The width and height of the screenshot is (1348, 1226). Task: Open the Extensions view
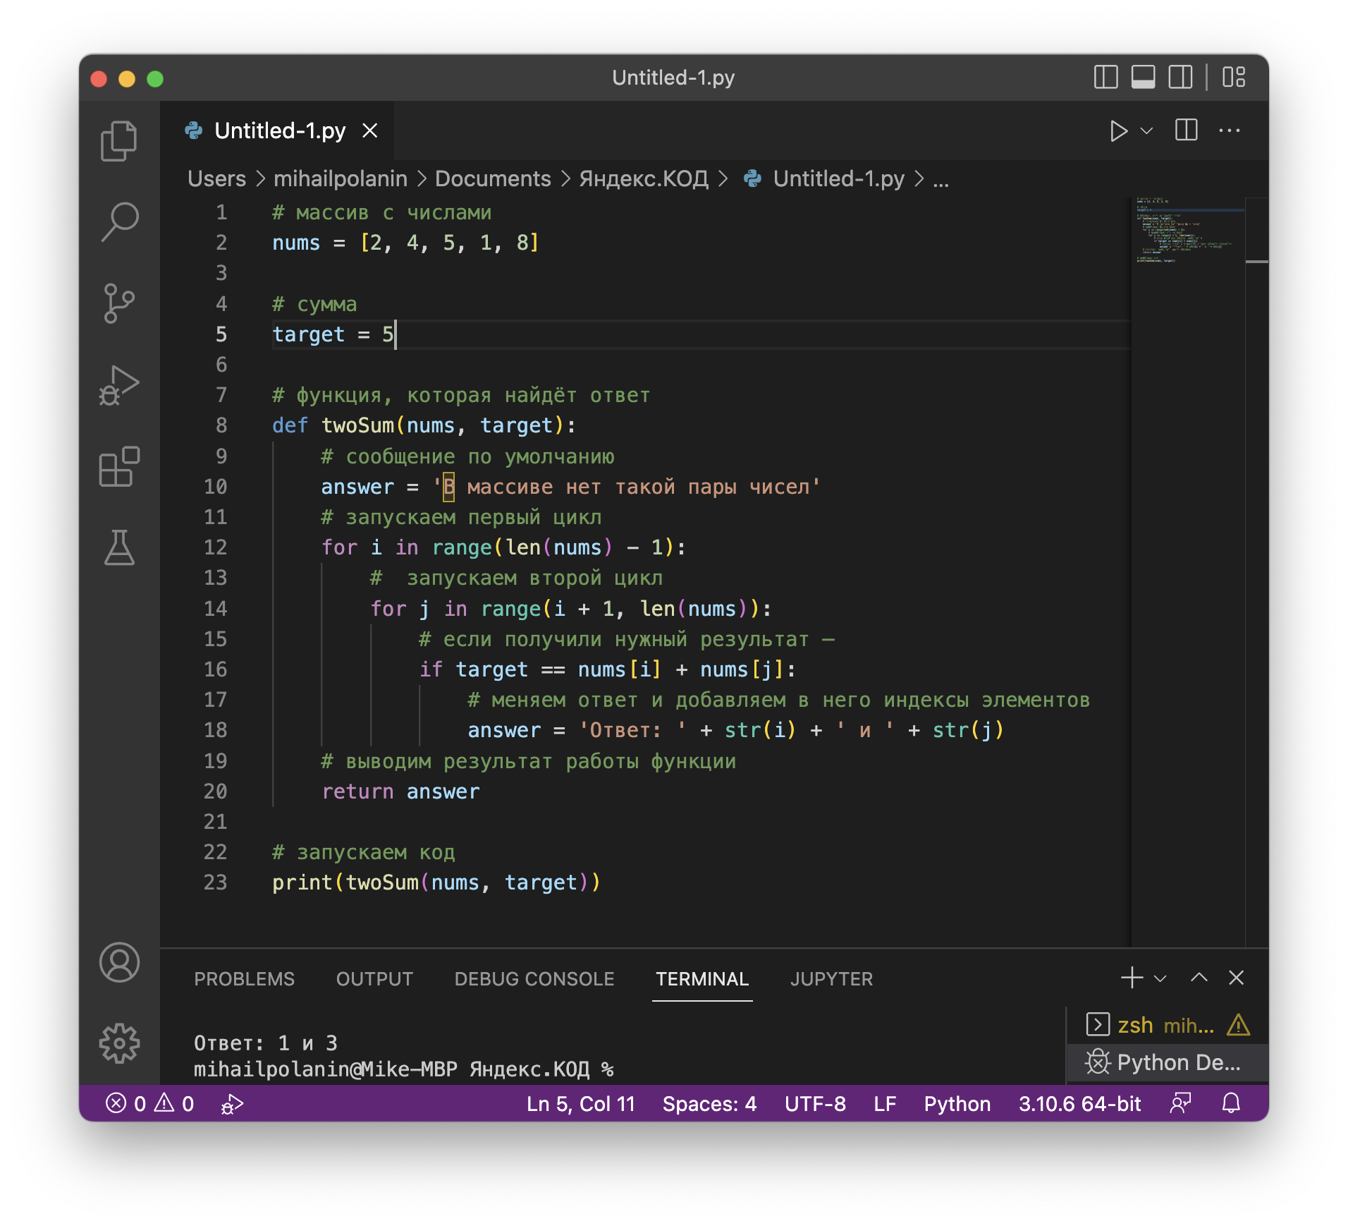click(x=119, y=467)
